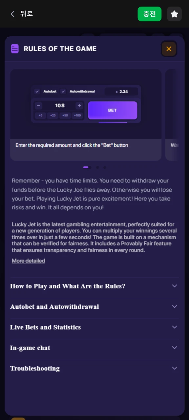Toggle the Autobet checkbox

click(x=37, y=92)
